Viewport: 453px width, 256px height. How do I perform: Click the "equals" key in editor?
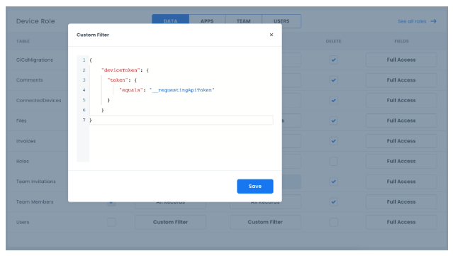point(131,90)
